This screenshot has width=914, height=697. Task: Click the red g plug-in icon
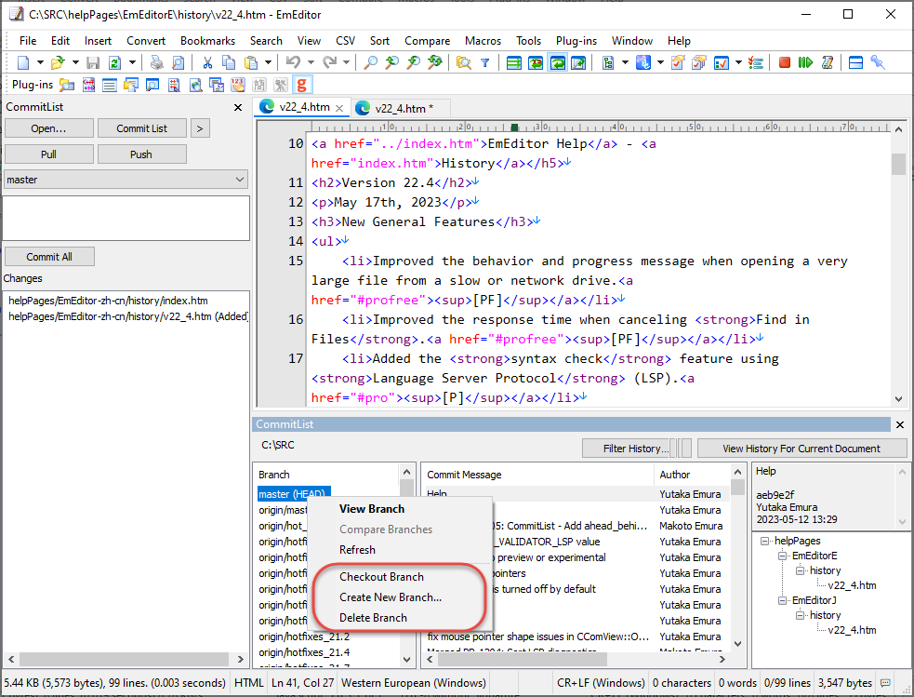tap(301, 86)
